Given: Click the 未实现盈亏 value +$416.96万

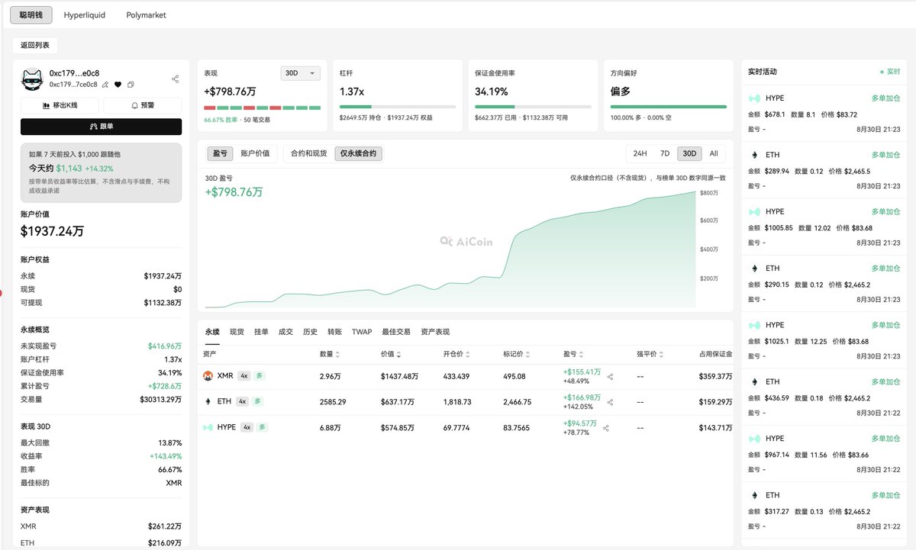Looking at the screenshot, I should (x=165, y=346).
